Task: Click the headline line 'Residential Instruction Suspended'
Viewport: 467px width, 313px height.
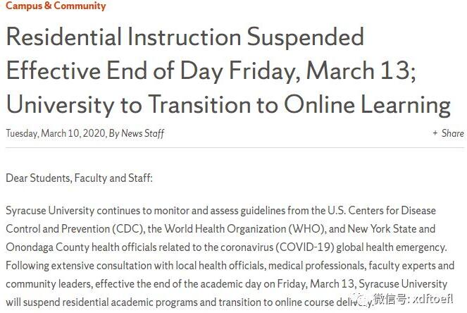Action: coord(185,37)
